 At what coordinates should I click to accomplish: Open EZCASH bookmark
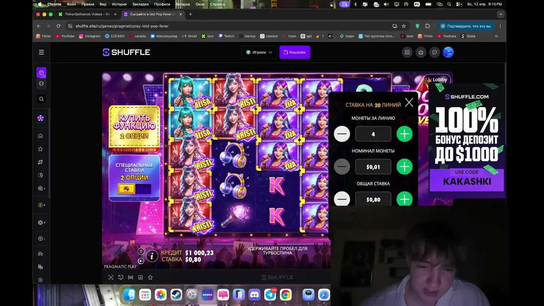pyautogui.click(x=115, y=36)
